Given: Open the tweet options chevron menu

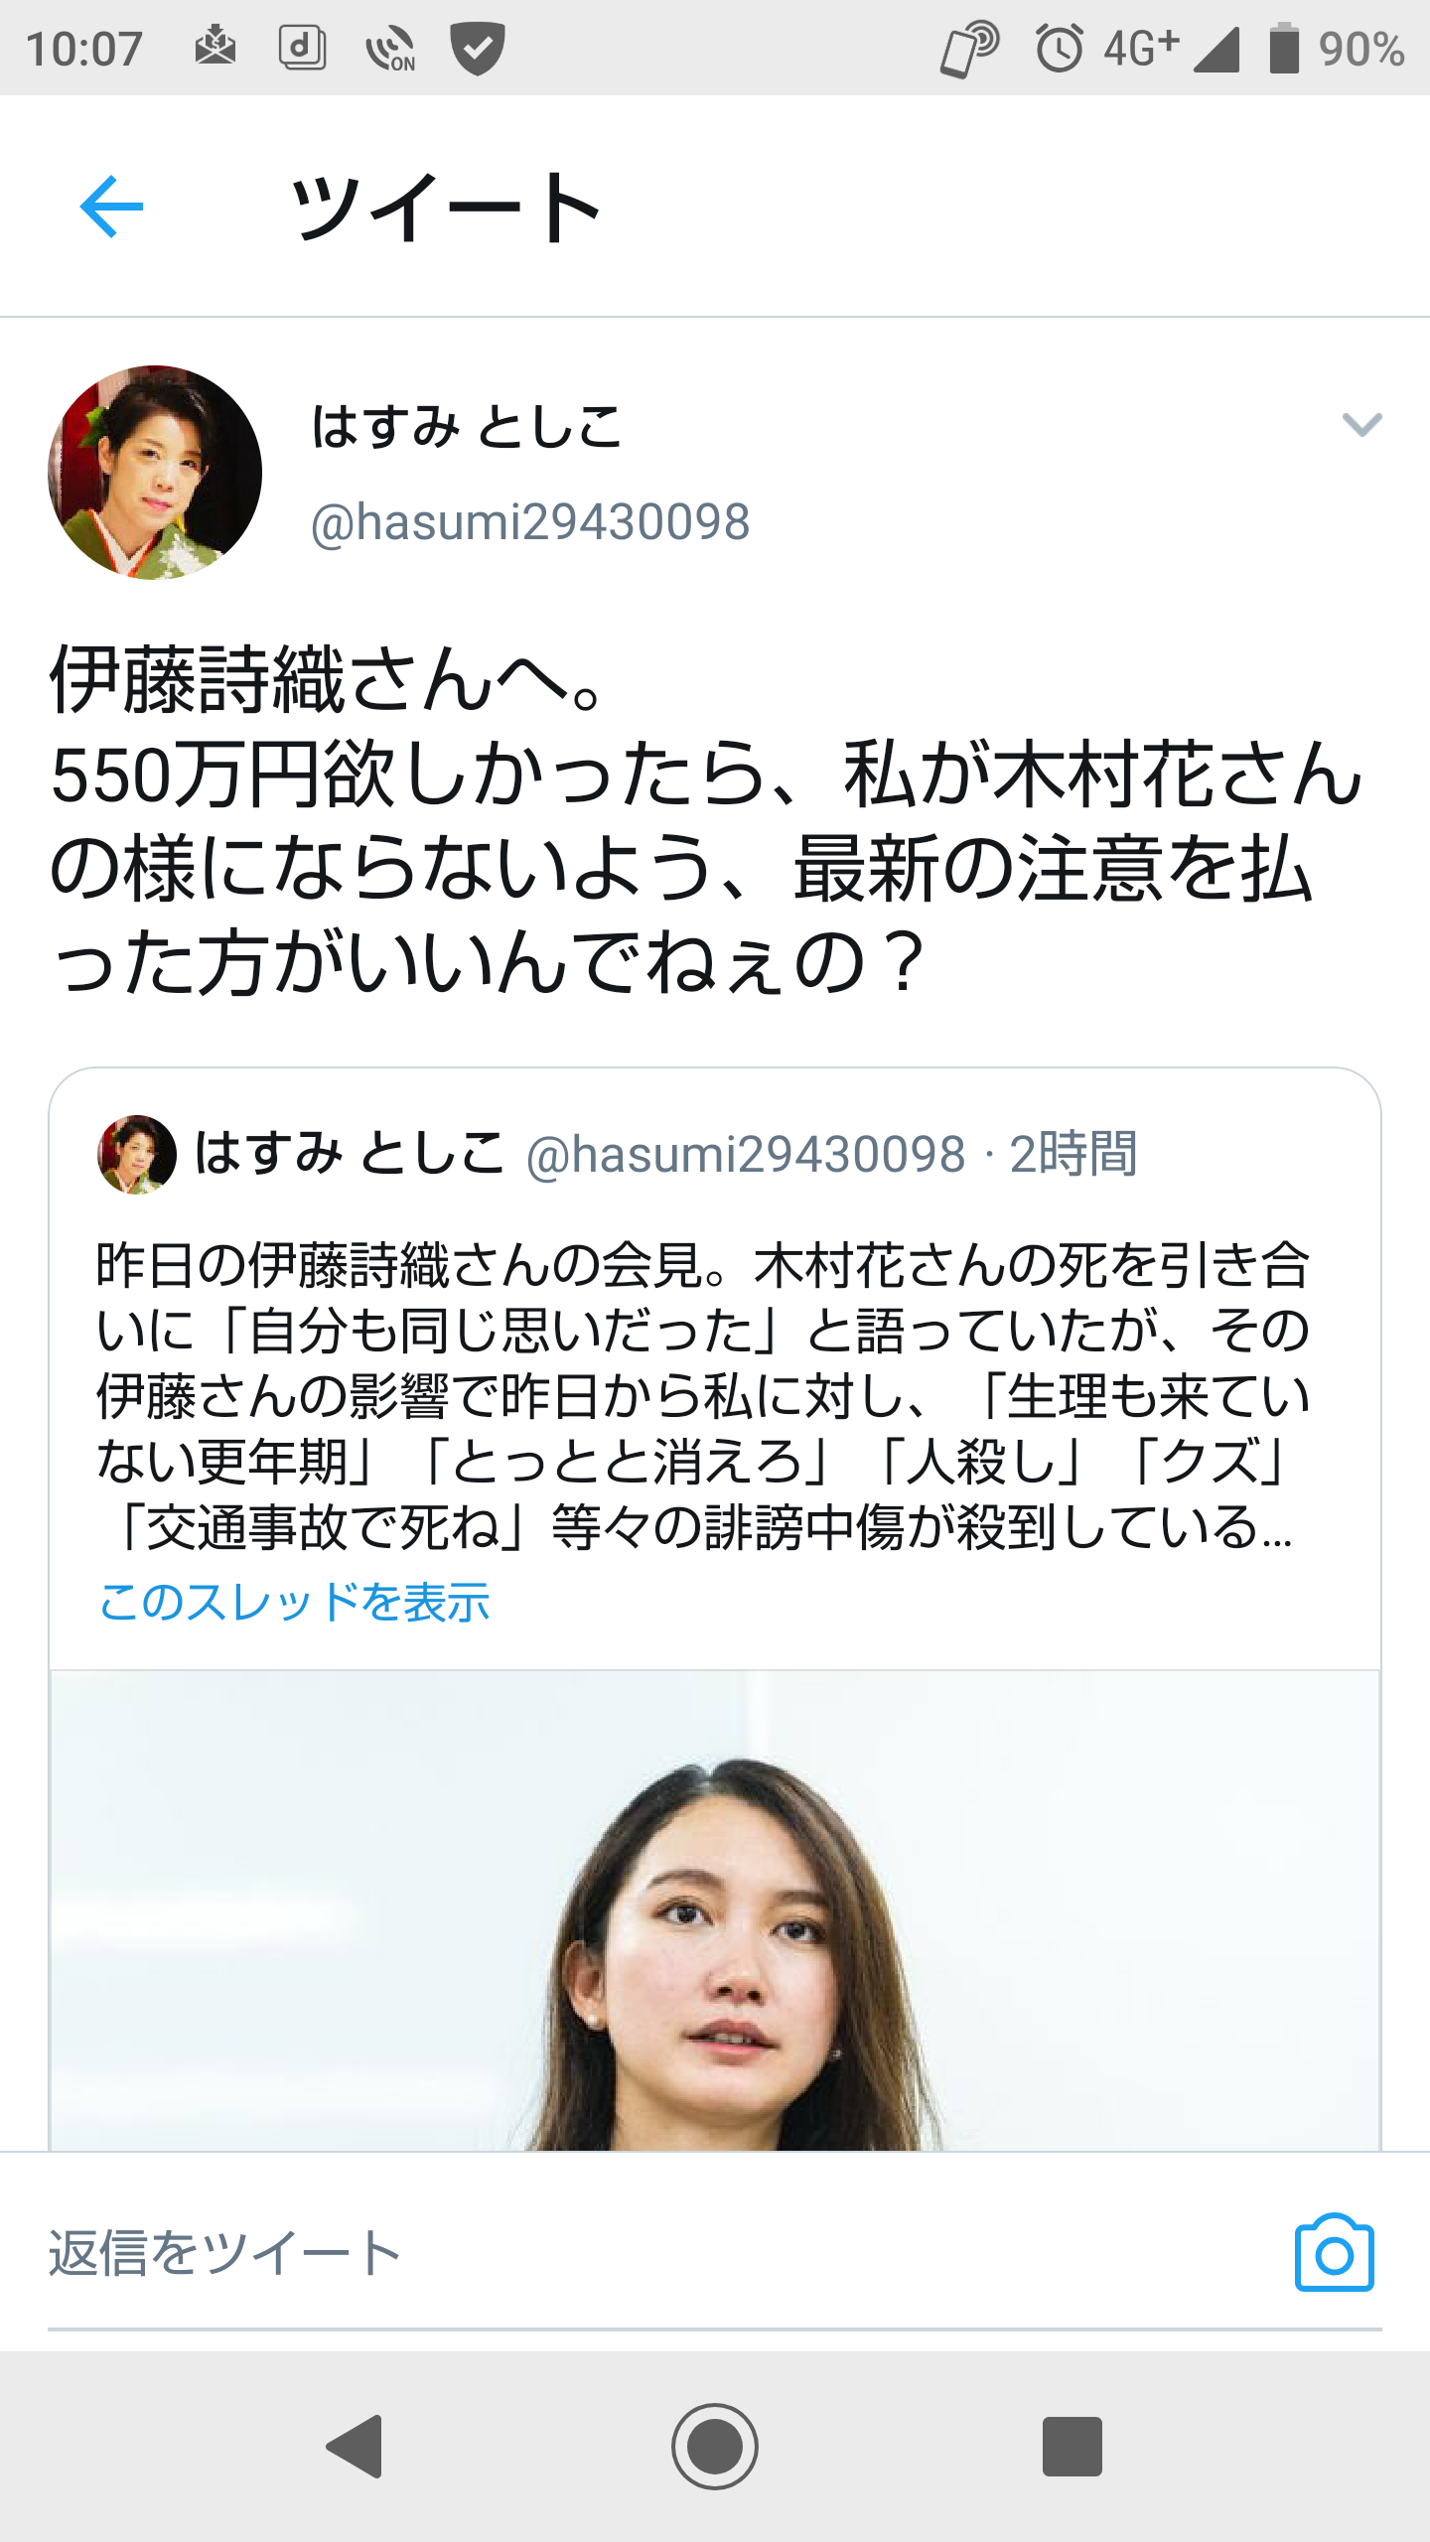Looking at the screenshot, I should point(1361,425).
